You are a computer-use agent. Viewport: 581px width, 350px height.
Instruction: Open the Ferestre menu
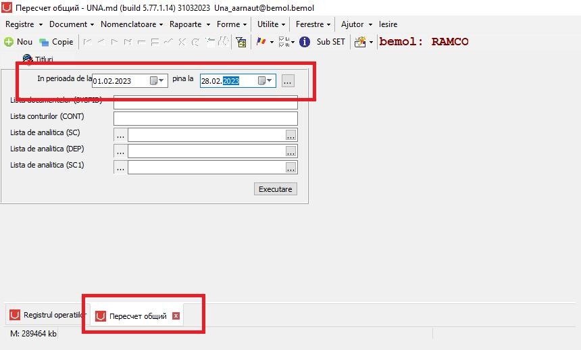(313, 24)
